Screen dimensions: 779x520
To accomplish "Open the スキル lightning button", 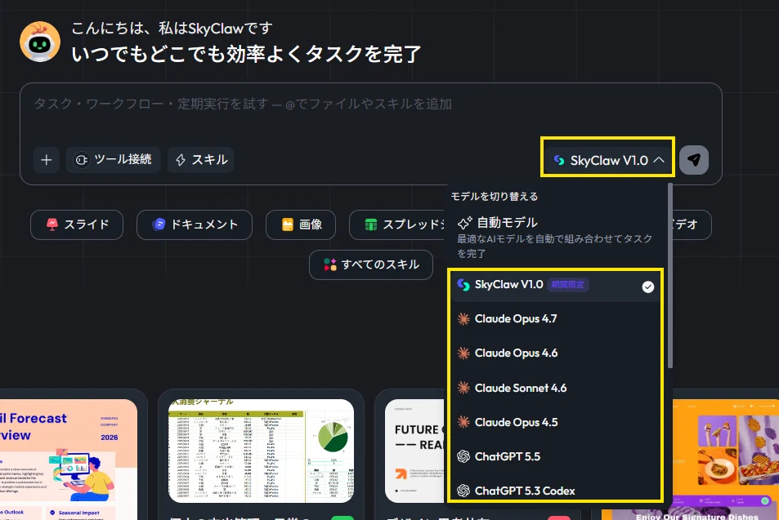I will 201,160.
